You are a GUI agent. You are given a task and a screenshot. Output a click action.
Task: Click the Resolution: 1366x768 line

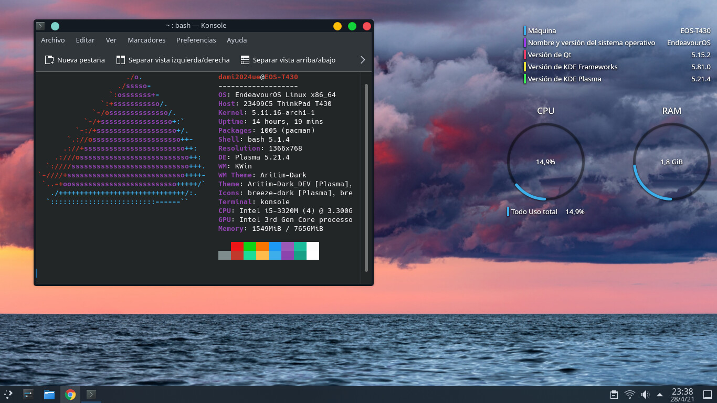coord(260,149)
